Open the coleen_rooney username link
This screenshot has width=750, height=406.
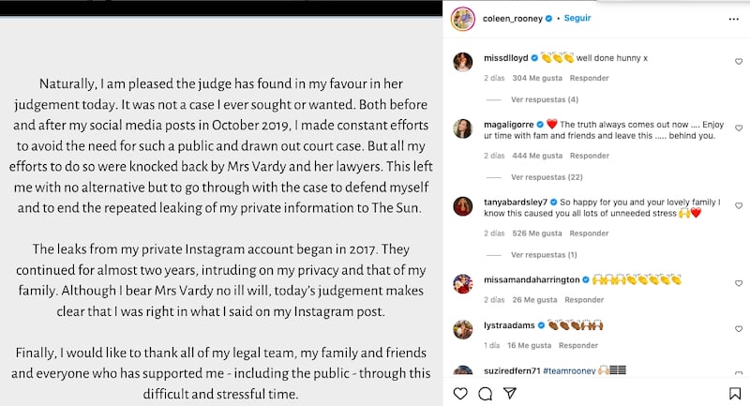click(x=512, y=19)
